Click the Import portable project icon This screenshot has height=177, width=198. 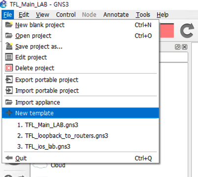pyautogui.click(x=9, y=90)
